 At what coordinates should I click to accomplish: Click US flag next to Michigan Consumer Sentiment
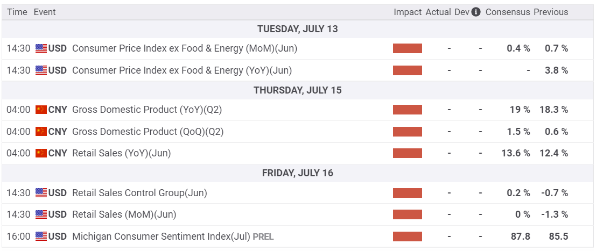click(41, 236)
